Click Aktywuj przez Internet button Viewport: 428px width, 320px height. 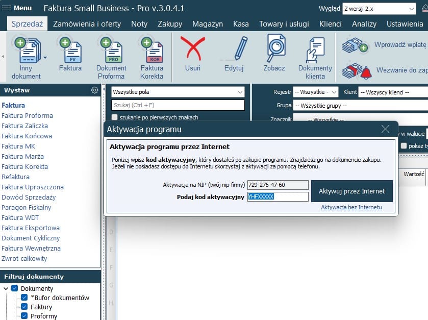click(352, 191)
